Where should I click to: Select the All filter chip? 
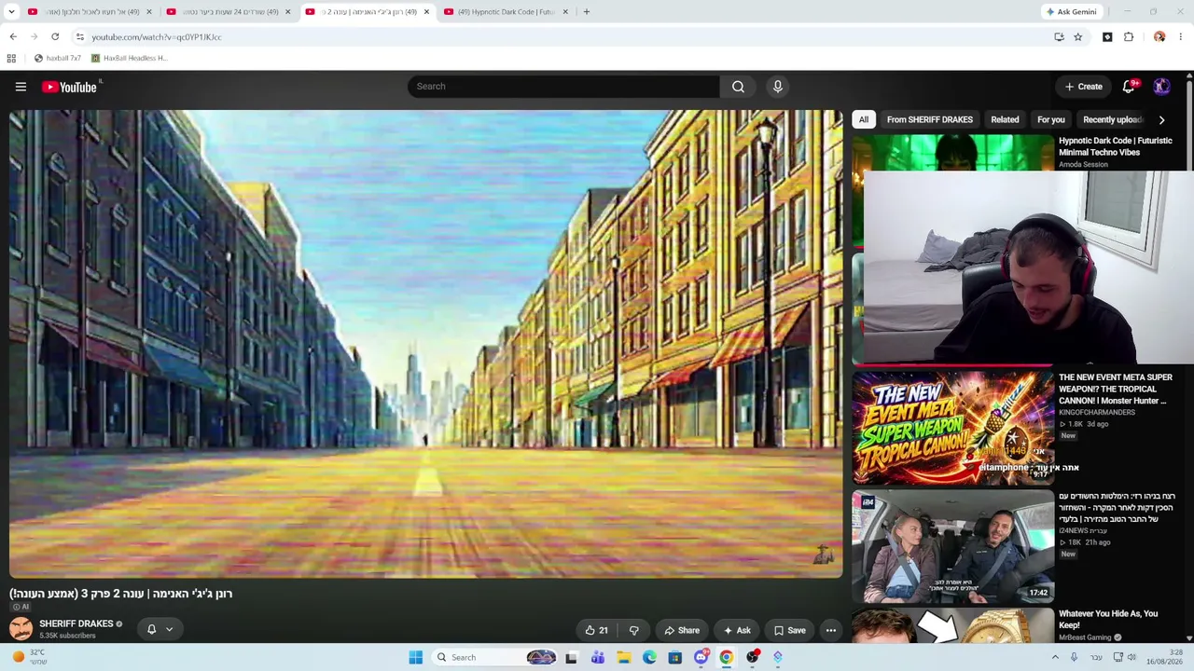pyautogui.click(x=864, y=119)
